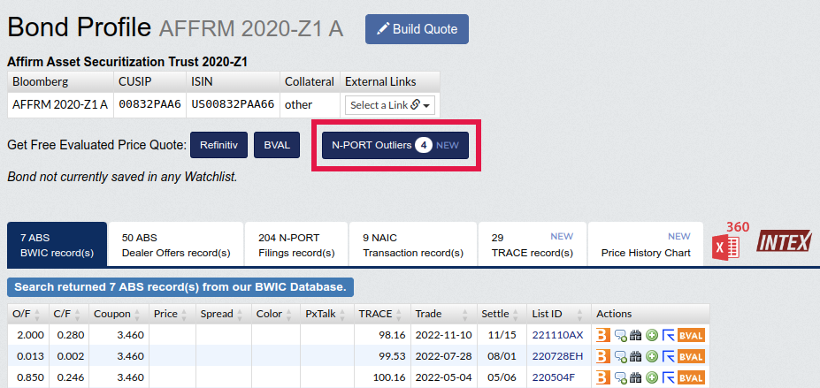Click the orange B icon for 221110AX row
Screen dimensions: 820x388
pos(603,335)
